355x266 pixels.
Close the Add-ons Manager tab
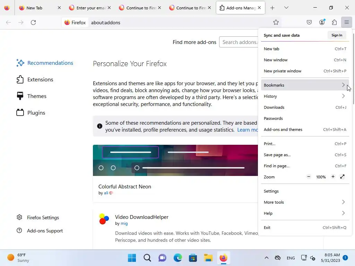pyautogui.click(x=259, y=8)
